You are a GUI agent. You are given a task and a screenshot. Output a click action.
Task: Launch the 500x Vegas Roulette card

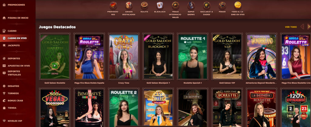point(55,108)
